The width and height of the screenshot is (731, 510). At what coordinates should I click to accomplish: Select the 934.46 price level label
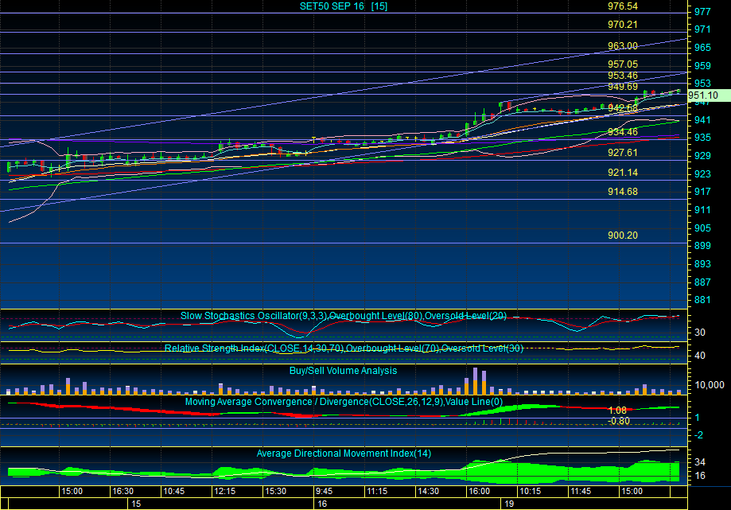point(622,132)
